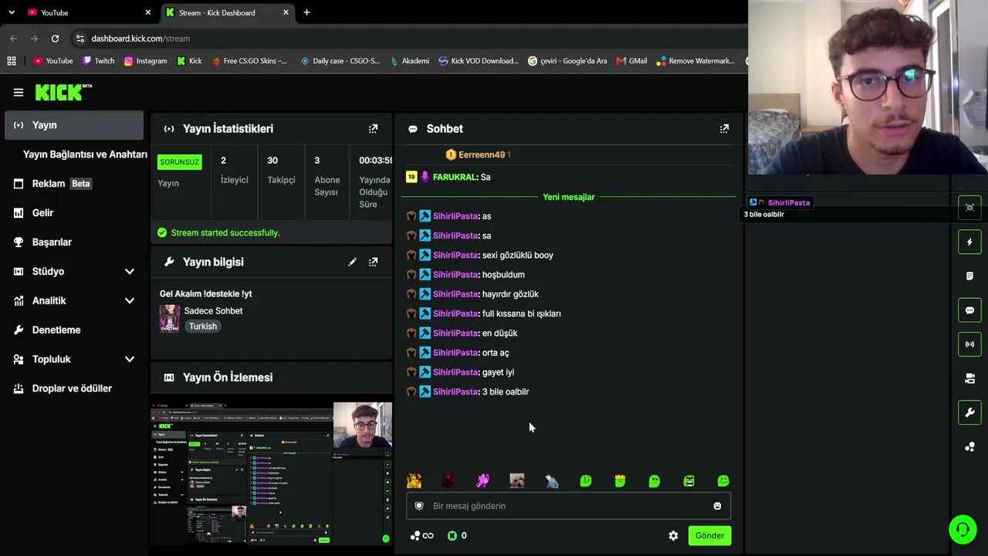Expand the Stüdyo sidebar section
Image resolution: width=988 pixels, height=556 pixels.
[130, 272]
